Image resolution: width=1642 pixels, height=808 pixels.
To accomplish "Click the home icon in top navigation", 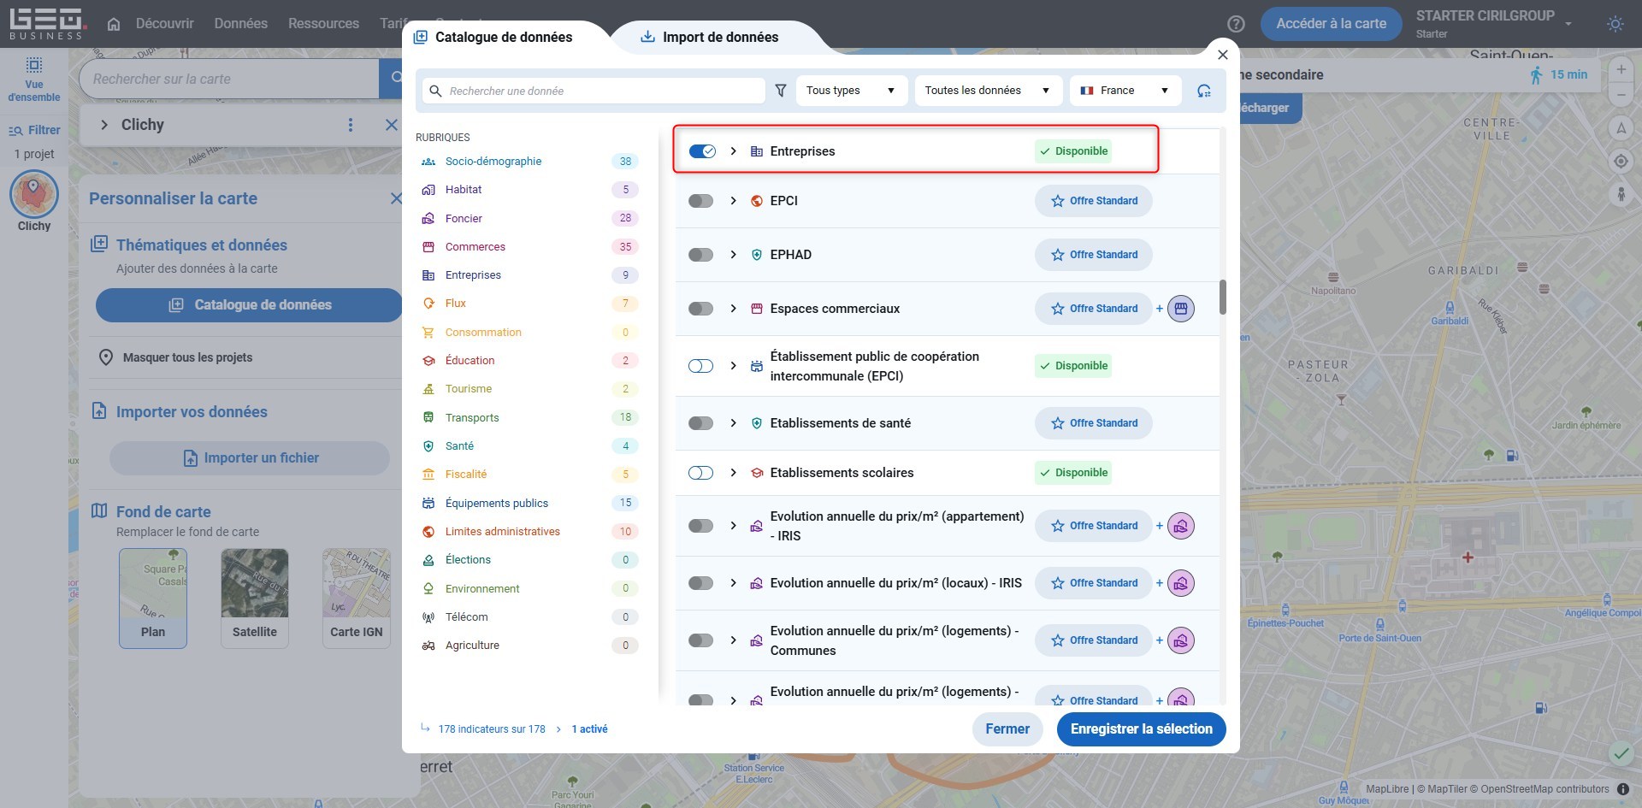I will (x=114, y=24).
